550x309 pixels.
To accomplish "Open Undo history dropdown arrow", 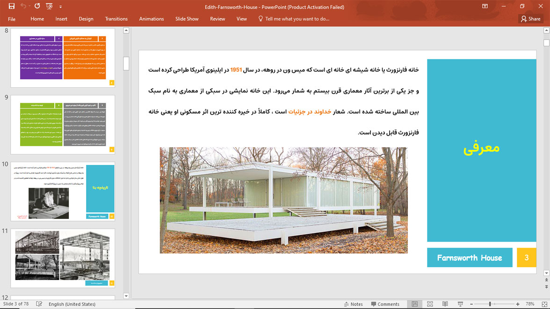I will coord(29,6).
